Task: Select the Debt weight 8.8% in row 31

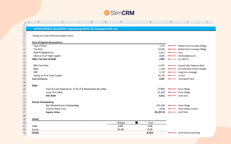Action: 120,126
